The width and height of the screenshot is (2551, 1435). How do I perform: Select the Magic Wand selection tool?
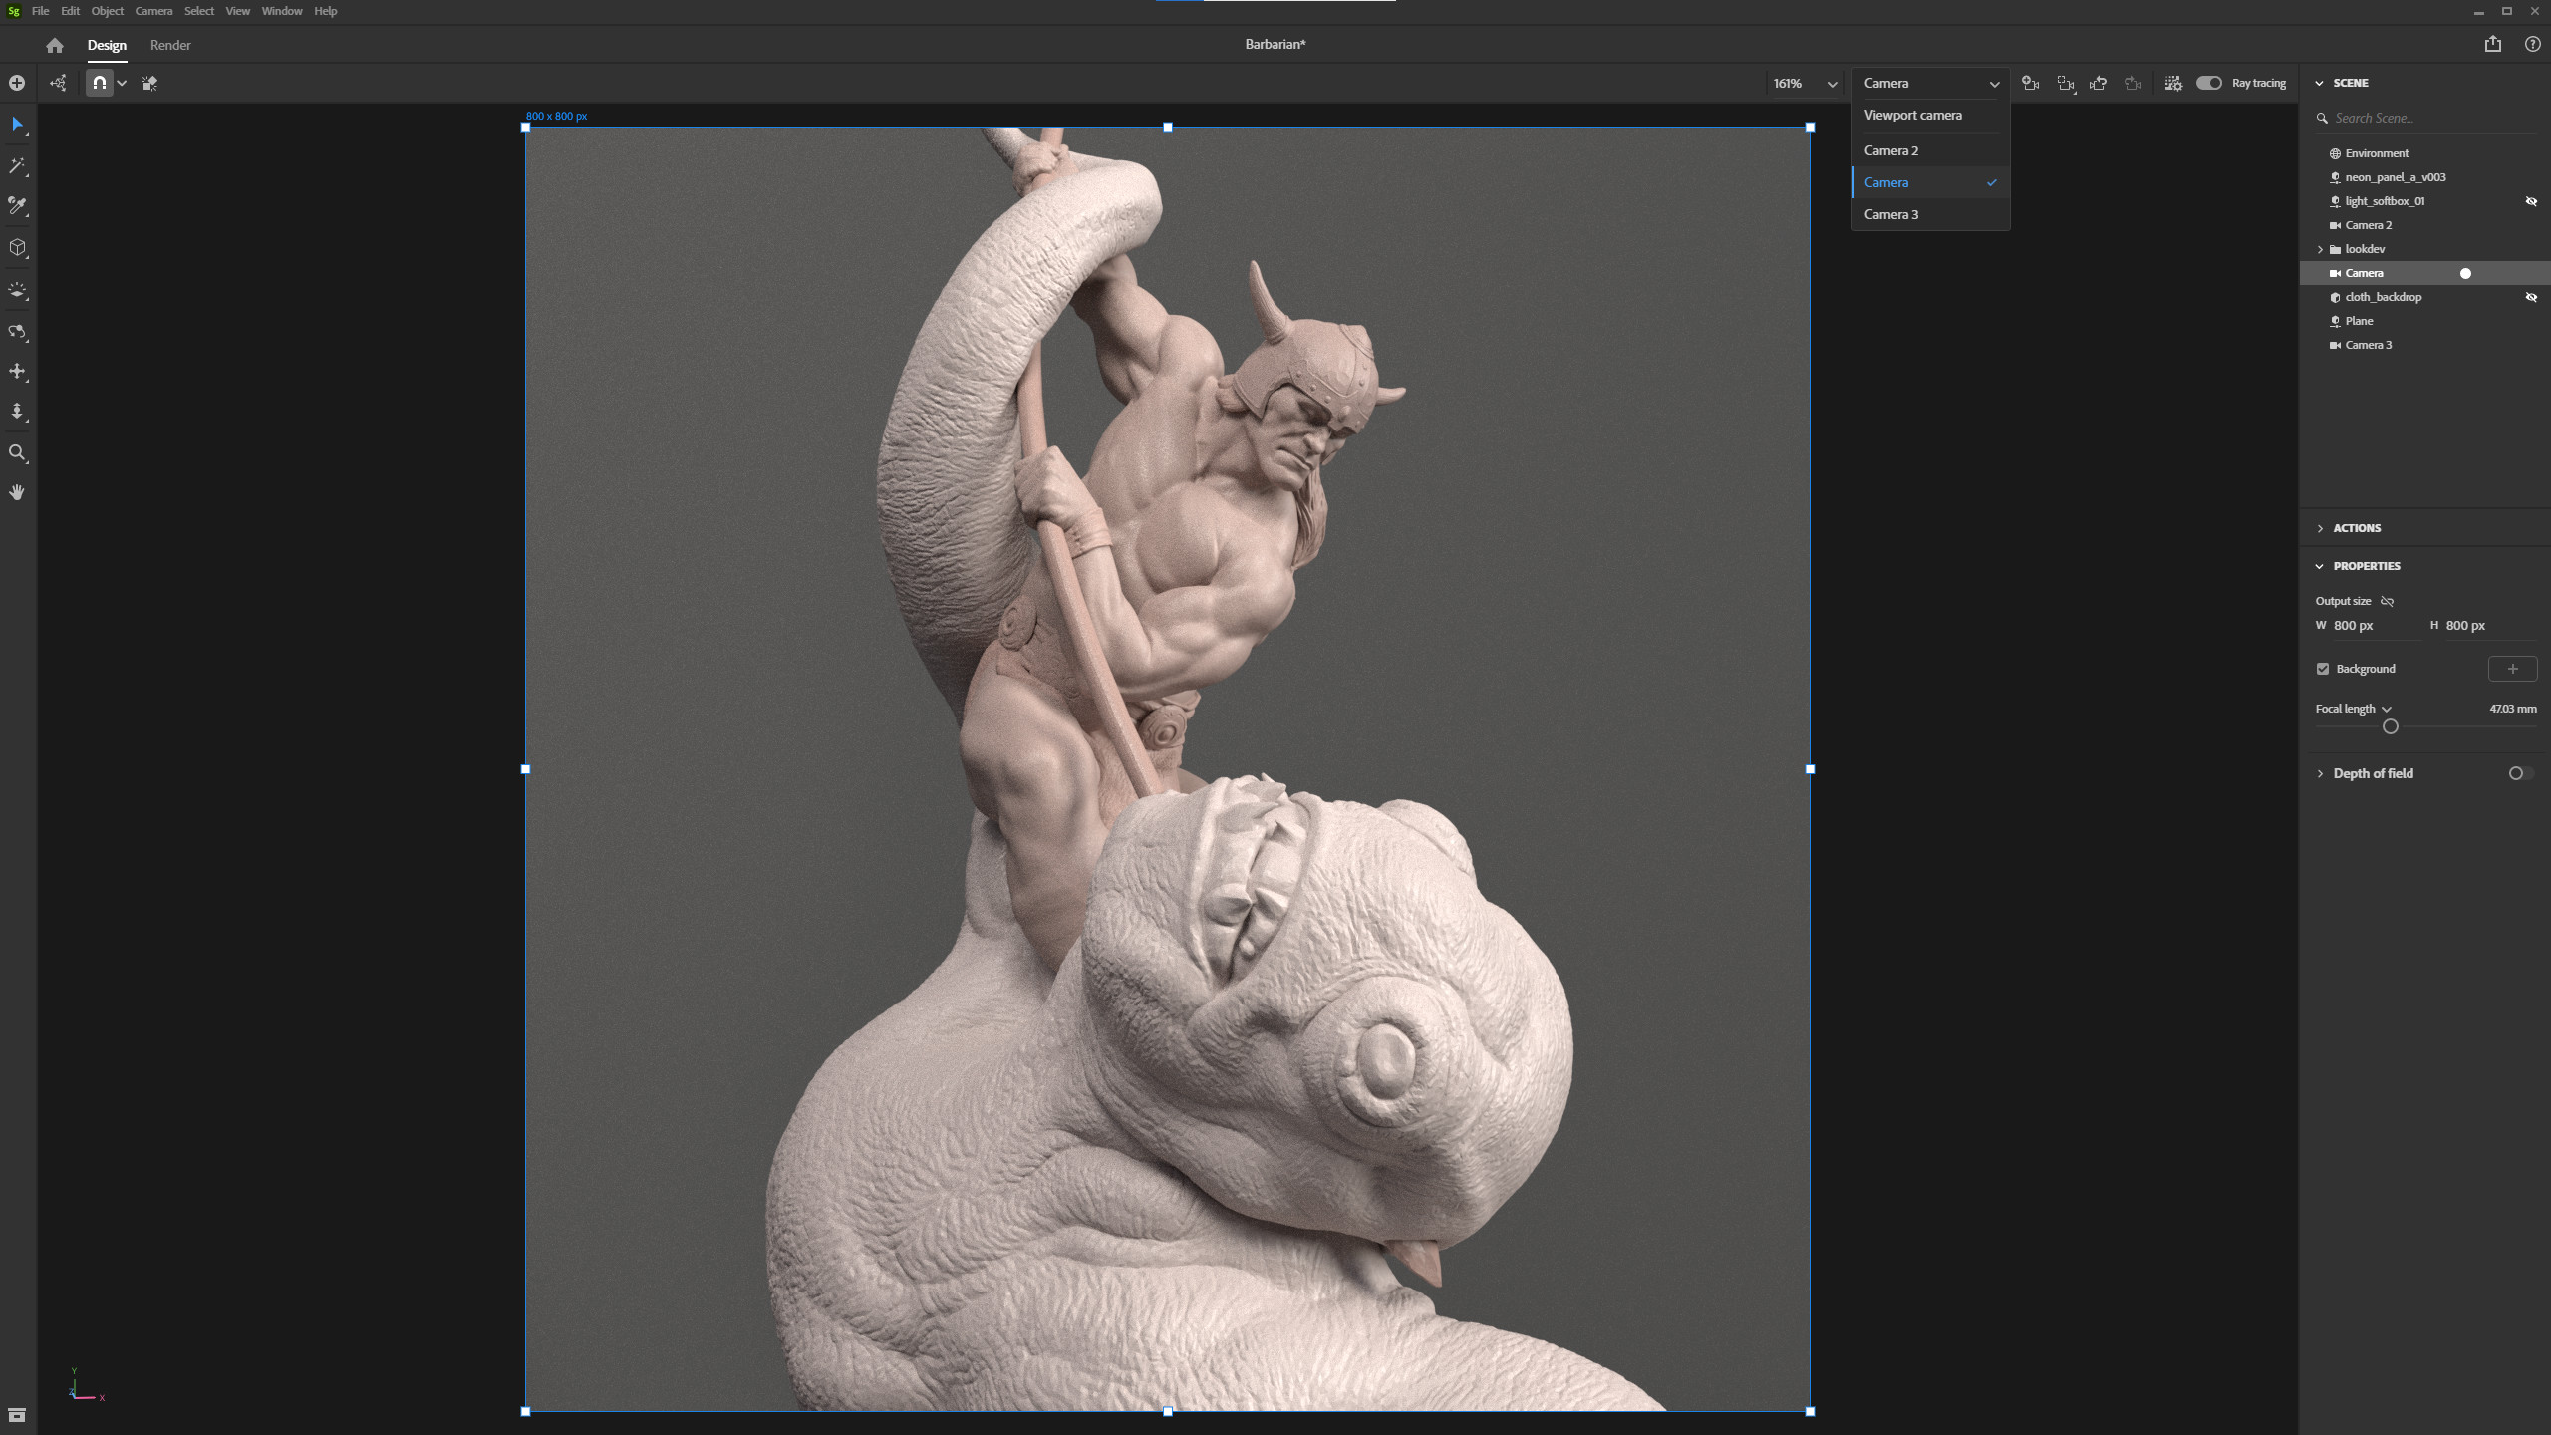tap(17, 166)
